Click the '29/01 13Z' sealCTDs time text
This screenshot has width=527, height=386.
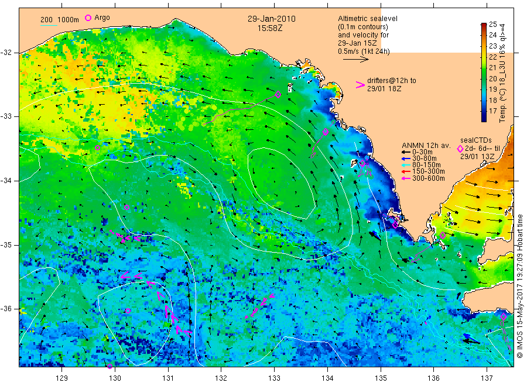click(x=477, y=157)
